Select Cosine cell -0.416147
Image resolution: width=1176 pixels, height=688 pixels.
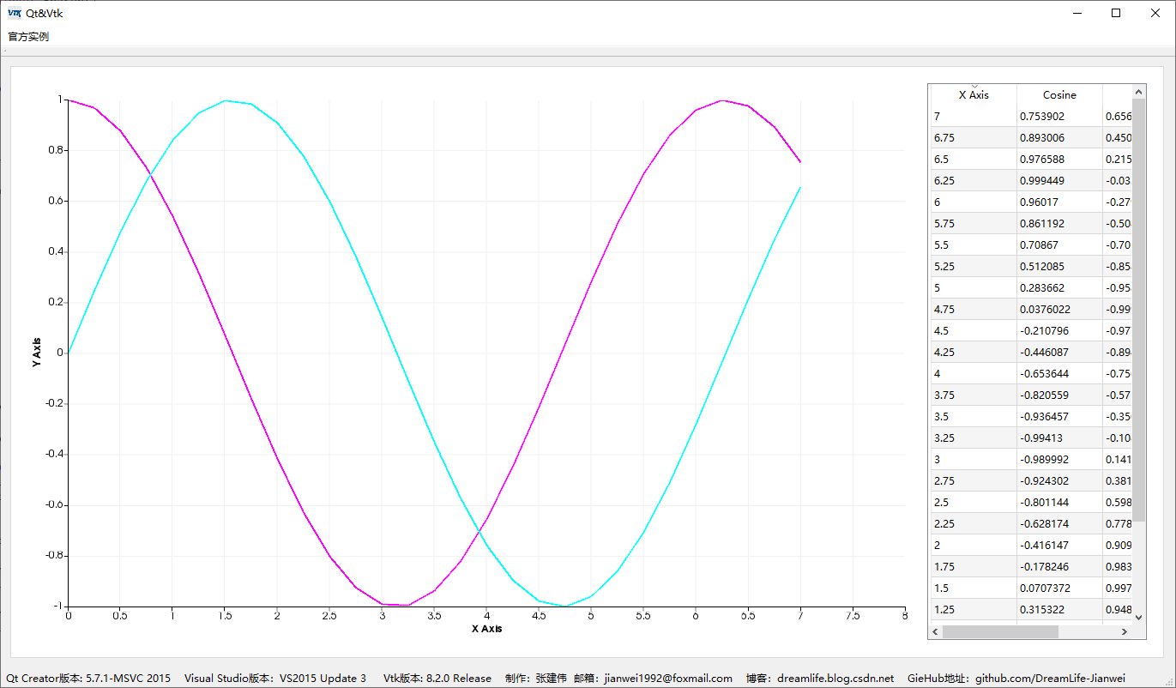pos(1059,545)
